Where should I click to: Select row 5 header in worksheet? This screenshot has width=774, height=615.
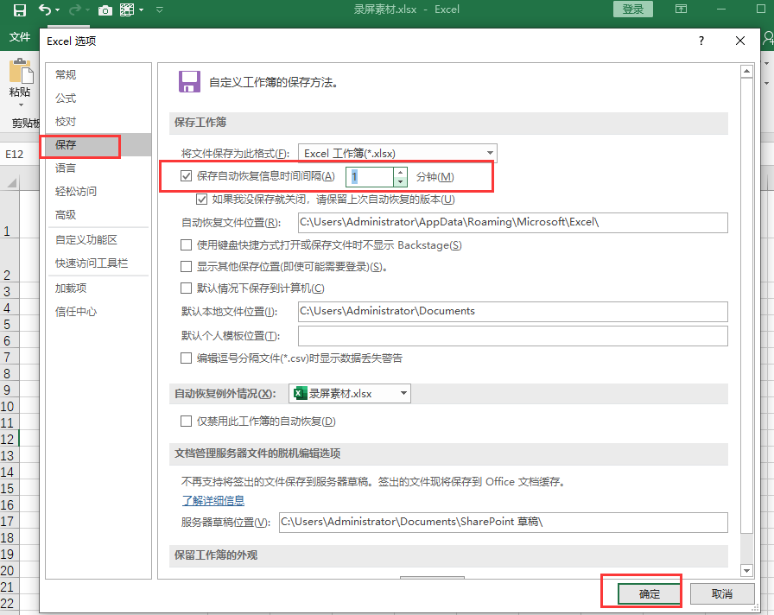point(9,324)
